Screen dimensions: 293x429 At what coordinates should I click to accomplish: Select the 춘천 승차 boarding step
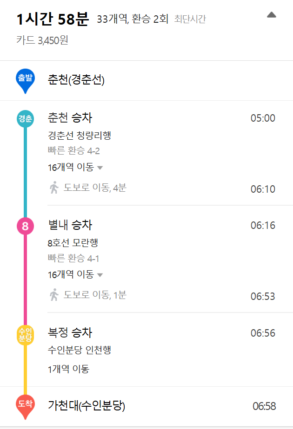point(70,118)
